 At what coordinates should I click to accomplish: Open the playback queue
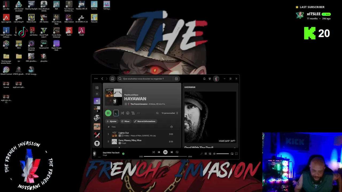206,154
